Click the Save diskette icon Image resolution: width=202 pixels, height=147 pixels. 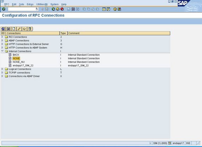47,9
